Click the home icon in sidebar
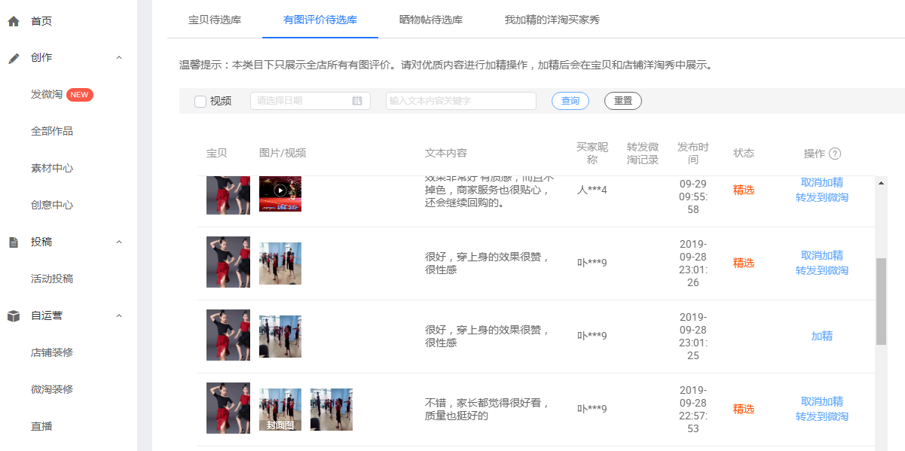905x451 pixels. click(x=13, y=21)
